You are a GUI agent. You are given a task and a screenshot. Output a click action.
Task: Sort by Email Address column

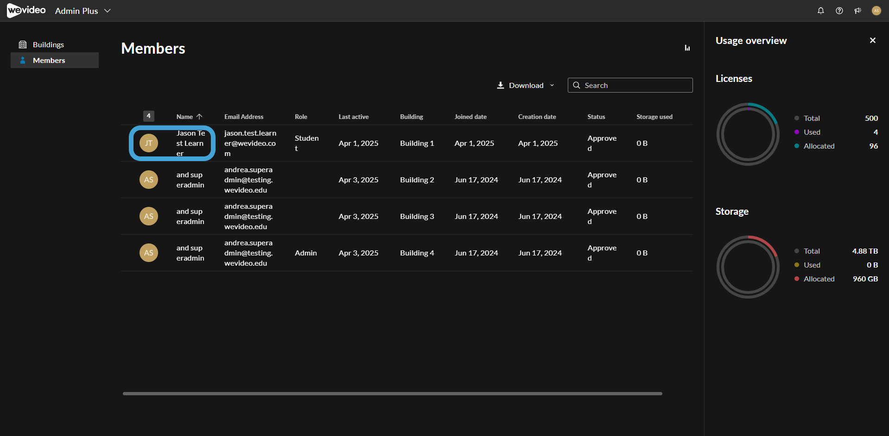tap(244, 117)
